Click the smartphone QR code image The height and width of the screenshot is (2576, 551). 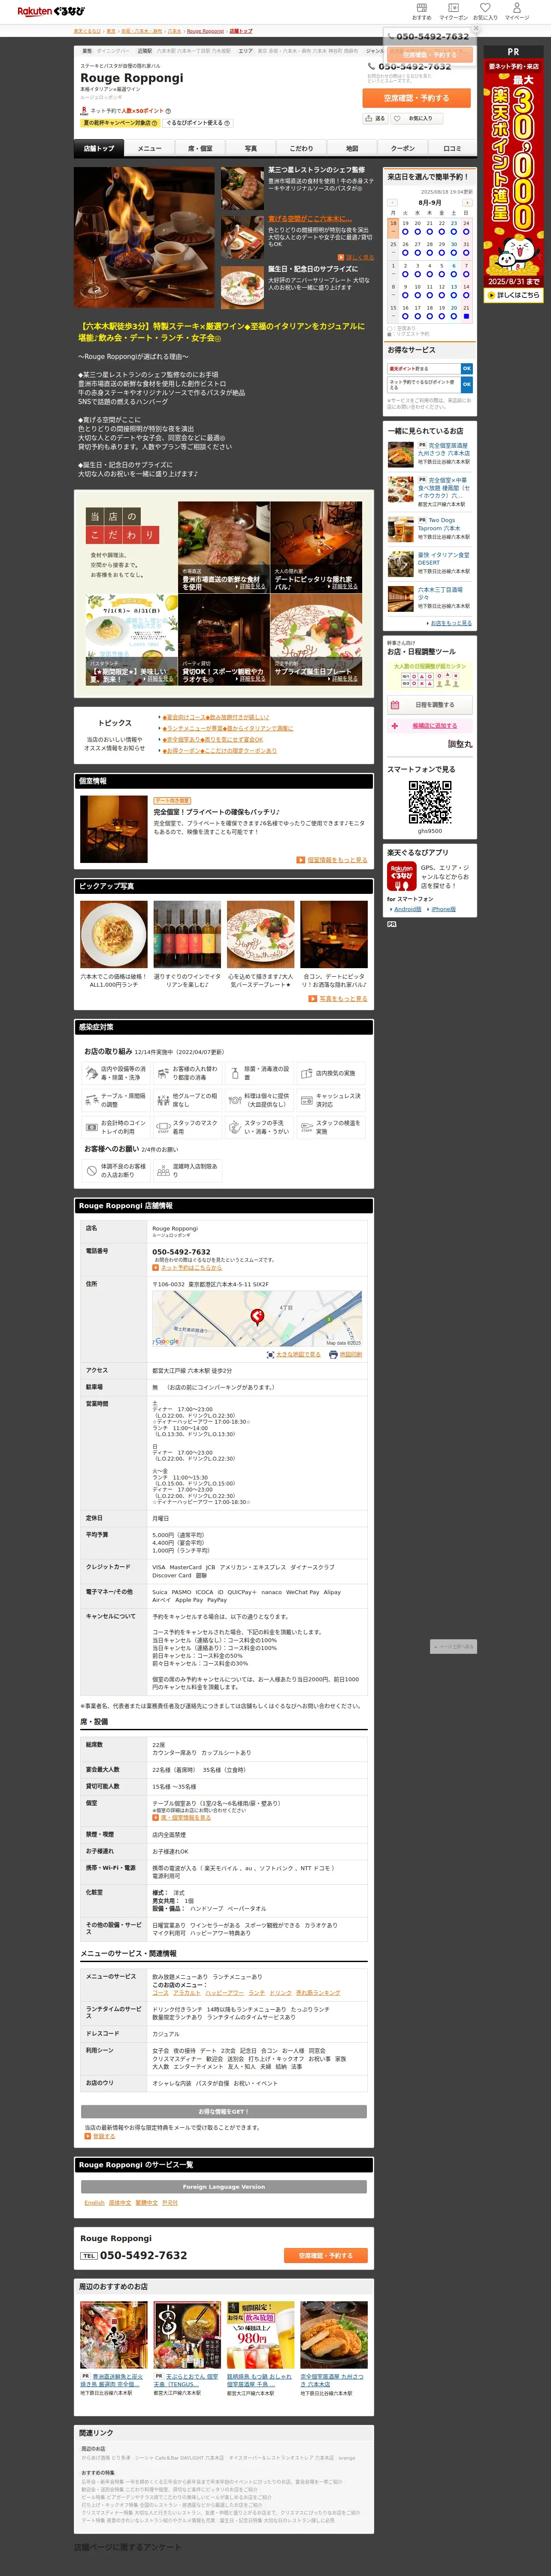[x=430, y=802]
